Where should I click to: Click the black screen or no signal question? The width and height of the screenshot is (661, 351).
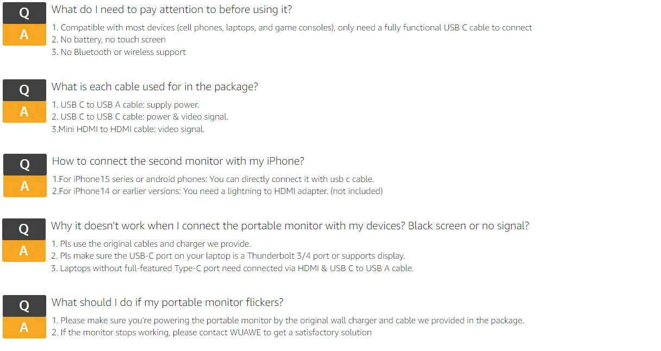click(290, 225)
